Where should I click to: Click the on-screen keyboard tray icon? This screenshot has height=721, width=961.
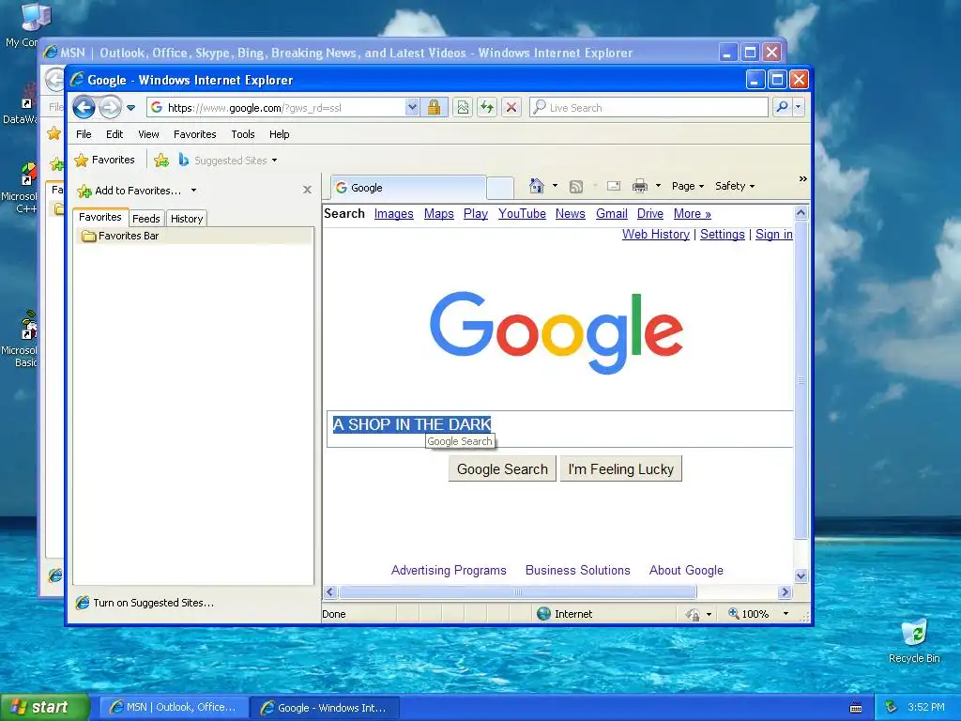click(856, 708)
